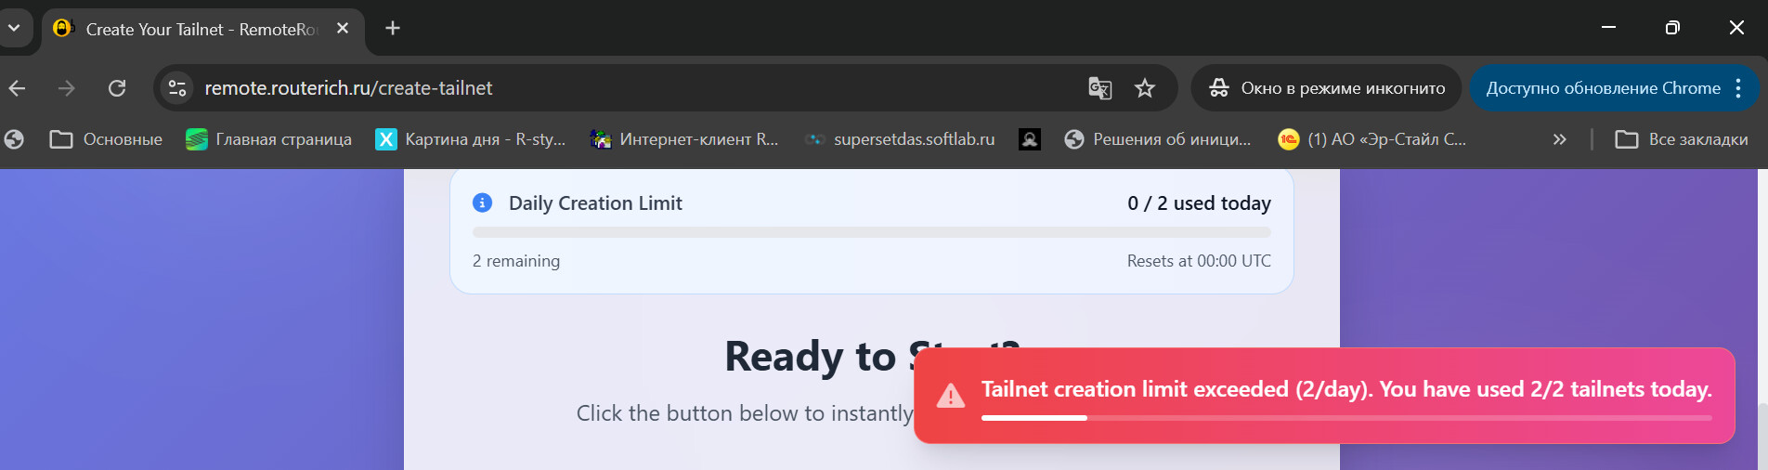Image resolution: width=1768 pixels, height=470 pixels.
Task: Expand the tab search dropdown arrow
Action: pos(14,28)
